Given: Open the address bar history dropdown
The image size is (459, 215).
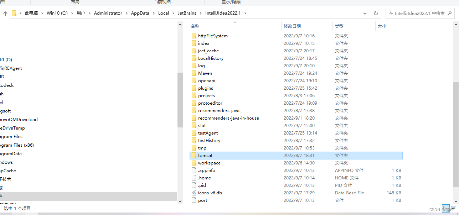Looking at the screenshot, I should [365, 14].
